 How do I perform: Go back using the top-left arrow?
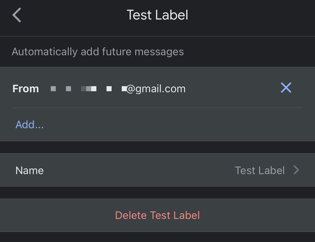pos(17,15)
